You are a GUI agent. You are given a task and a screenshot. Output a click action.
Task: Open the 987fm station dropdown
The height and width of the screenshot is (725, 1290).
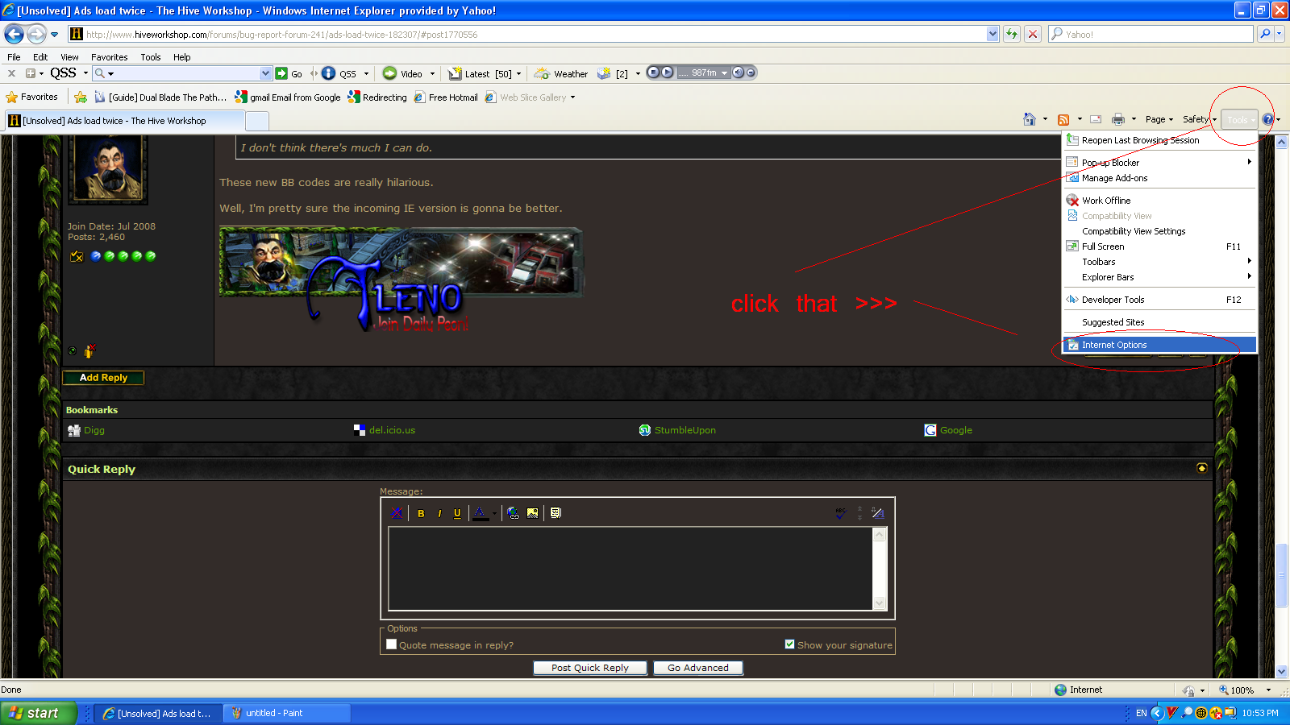tap(724, 72)
